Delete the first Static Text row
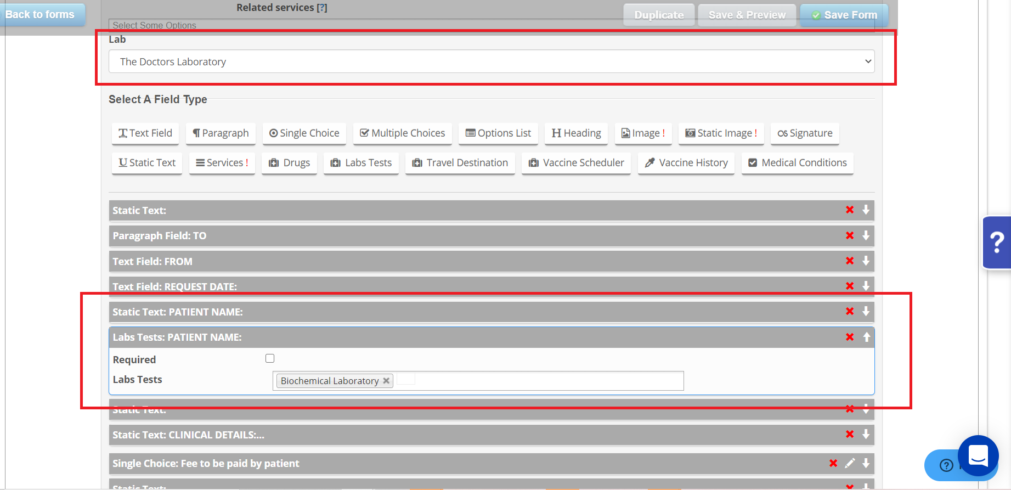This screenshot has height=490, width=1011. (850, 210)
